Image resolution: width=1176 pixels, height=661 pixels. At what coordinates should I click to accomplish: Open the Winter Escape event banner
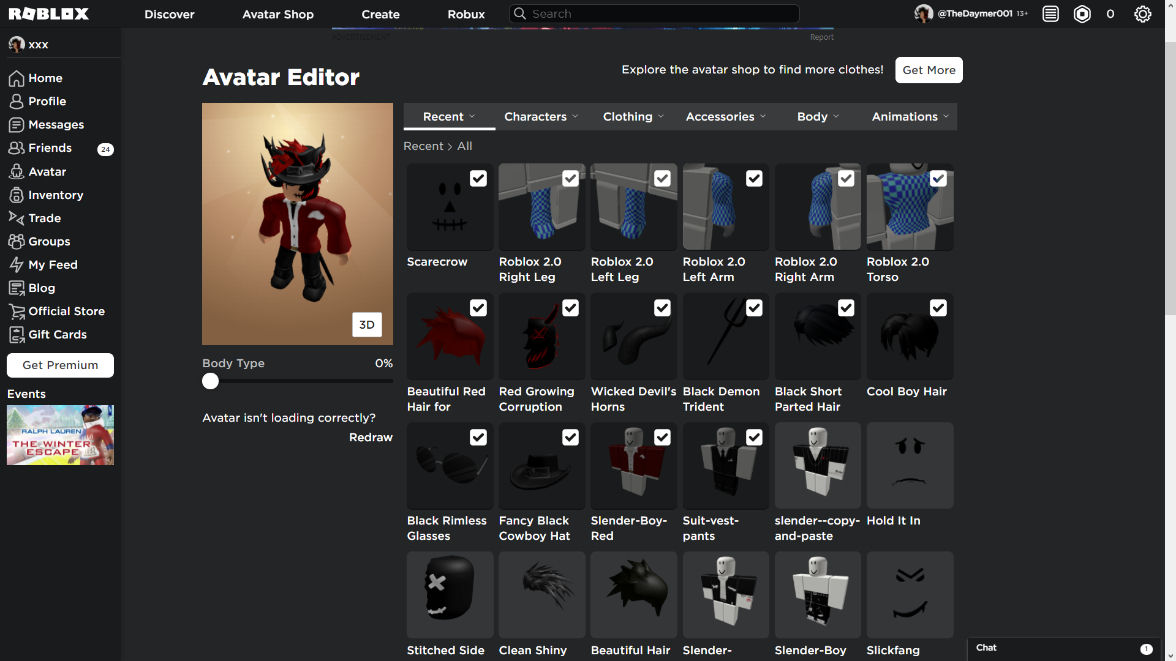click(x=60, y=435)
